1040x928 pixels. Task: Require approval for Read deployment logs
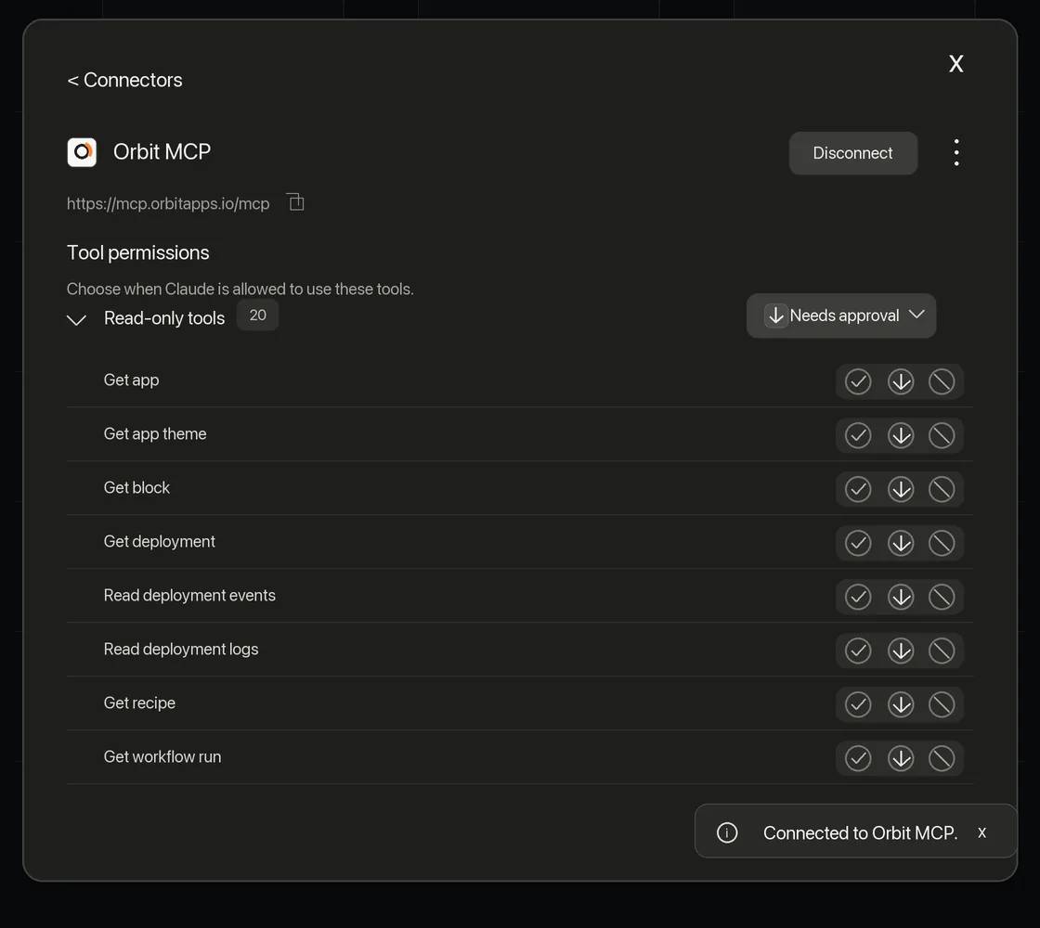coord(900,651)
